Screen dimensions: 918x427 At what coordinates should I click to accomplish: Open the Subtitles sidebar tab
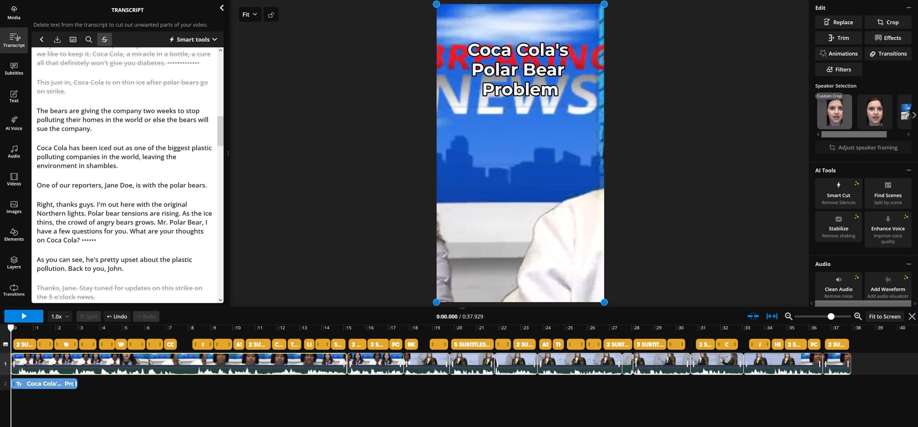point(14,68)
